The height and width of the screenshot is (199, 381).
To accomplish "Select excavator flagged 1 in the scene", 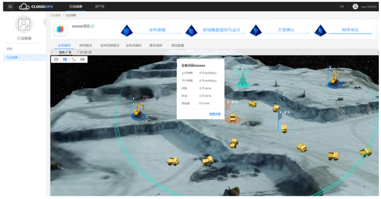I will (139, 112).
